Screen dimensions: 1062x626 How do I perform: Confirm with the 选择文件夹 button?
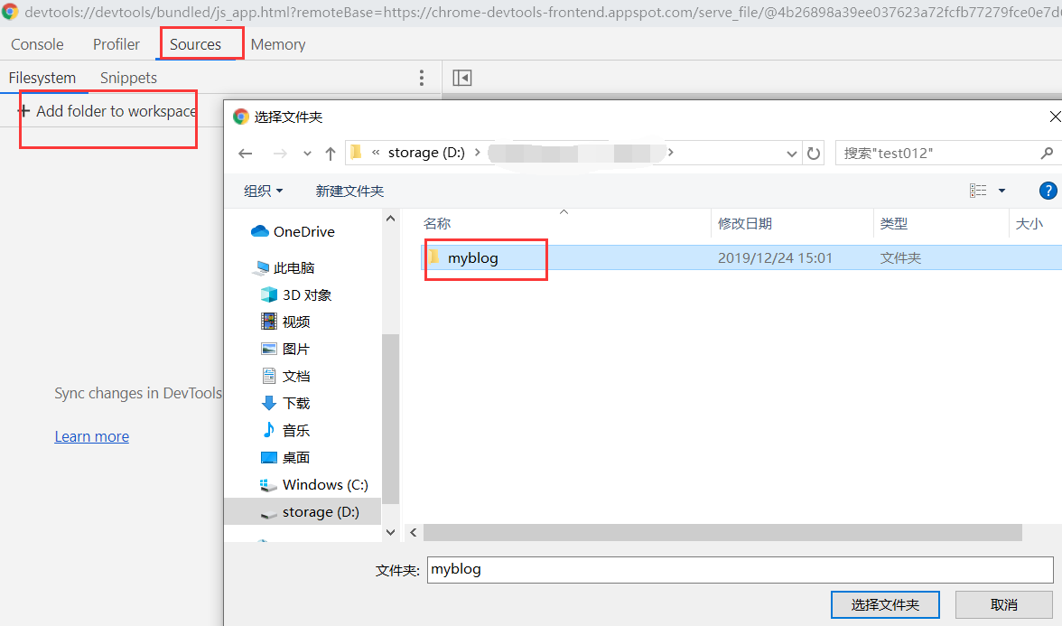885,604
